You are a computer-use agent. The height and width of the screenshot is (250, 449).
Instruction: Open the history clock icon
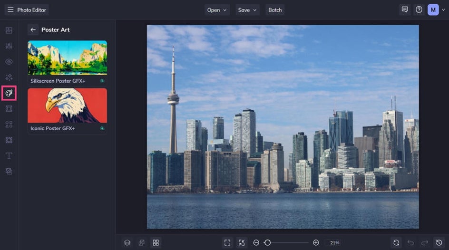click(439, 242)
